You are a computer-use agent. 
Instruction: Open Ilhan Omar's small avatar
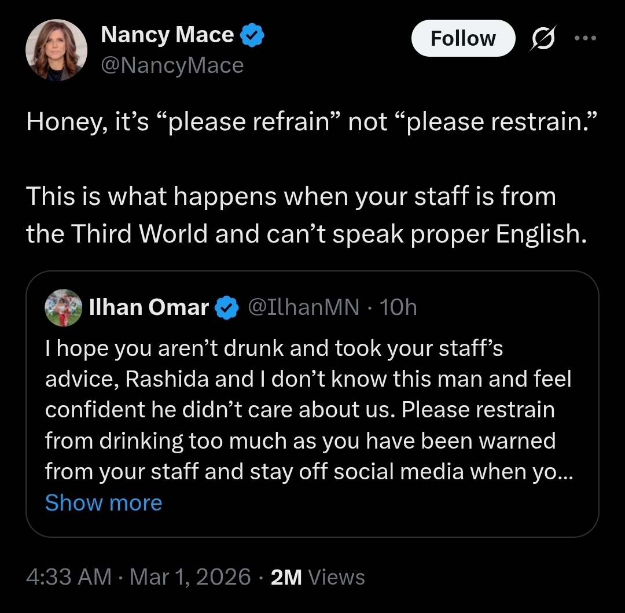pos(63,308)
